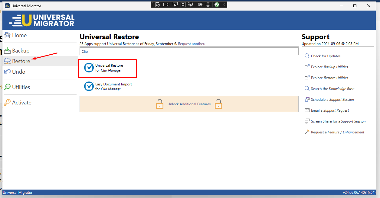This screenshot has height=198, width=380.
Task: Click the right padlock icon on Unlock banner
Action: click(218, 104)
